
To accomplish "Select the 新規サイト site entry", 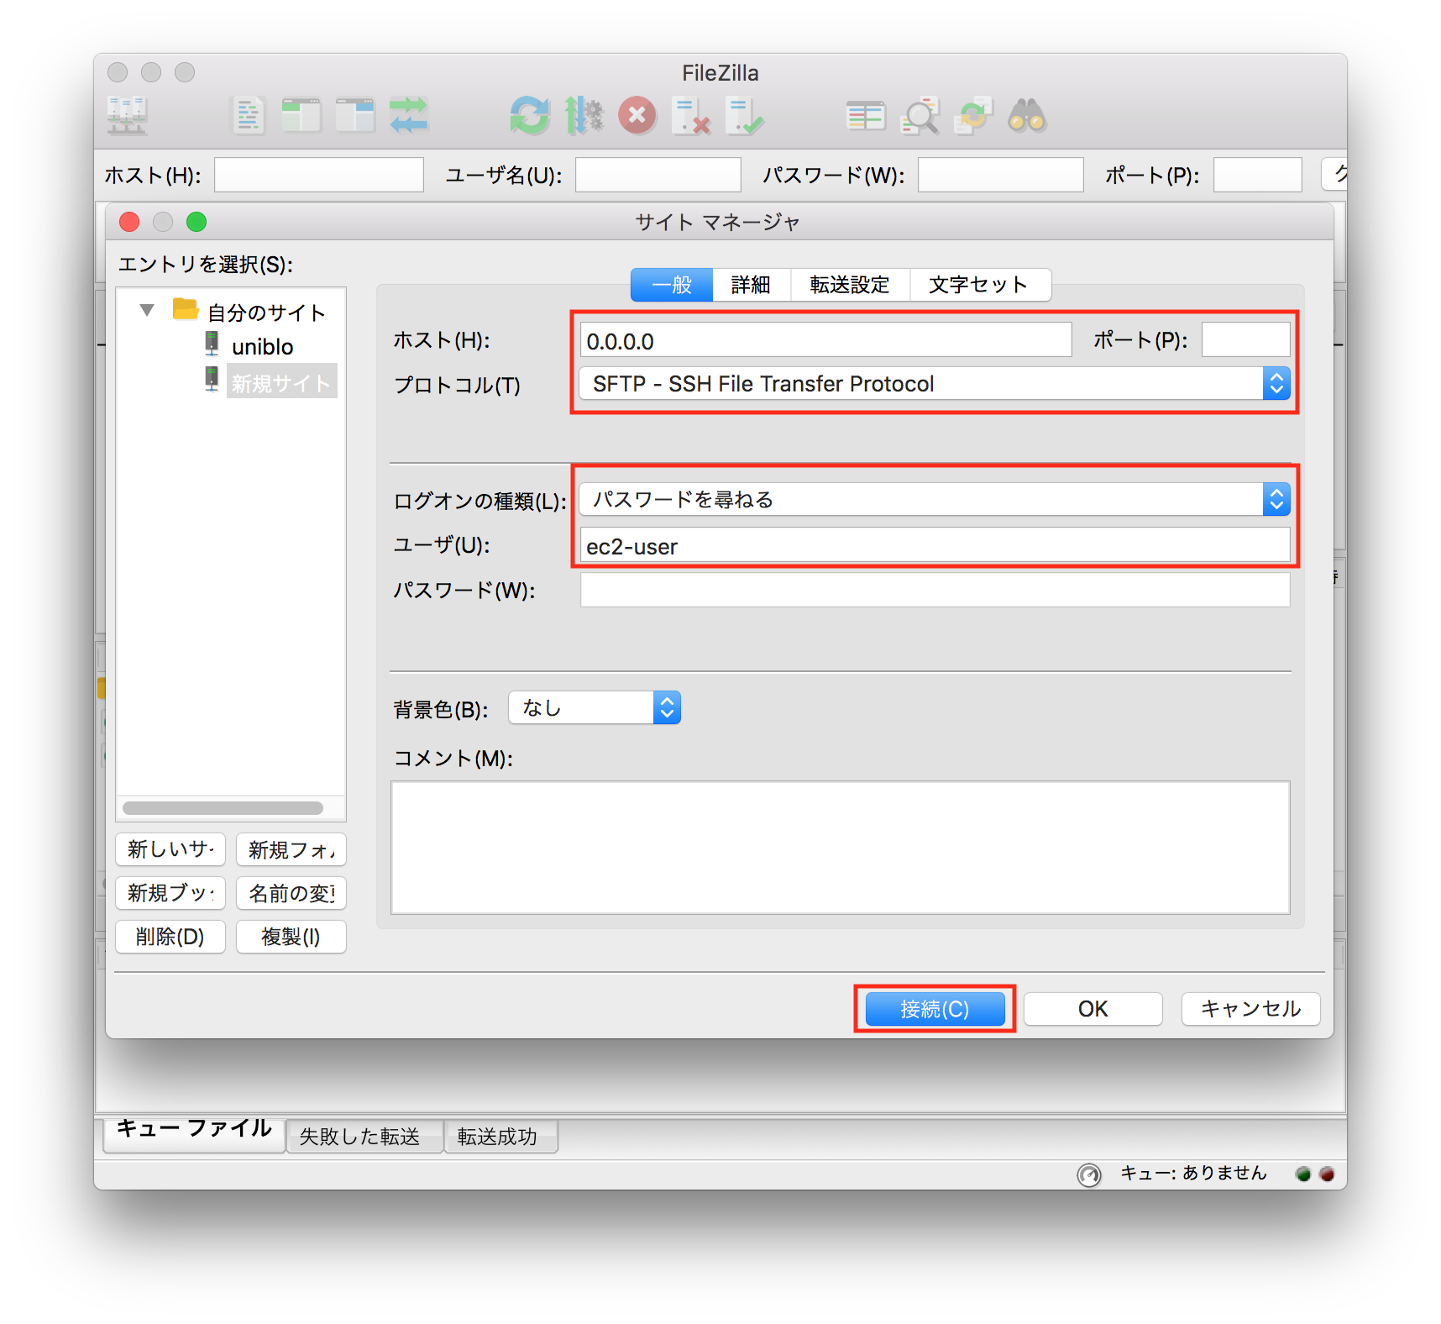I will tap(281, 382).
